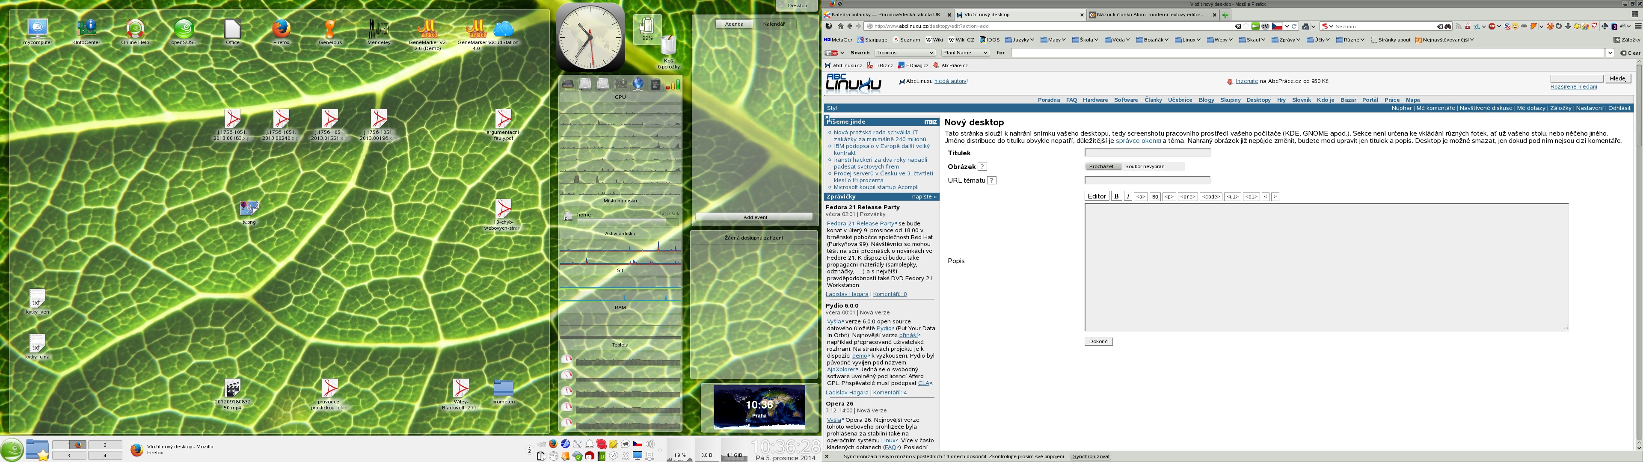Screen dimensions: 1643x462
Task: Select the kytky_ven text file
Action: coord(37,302)
